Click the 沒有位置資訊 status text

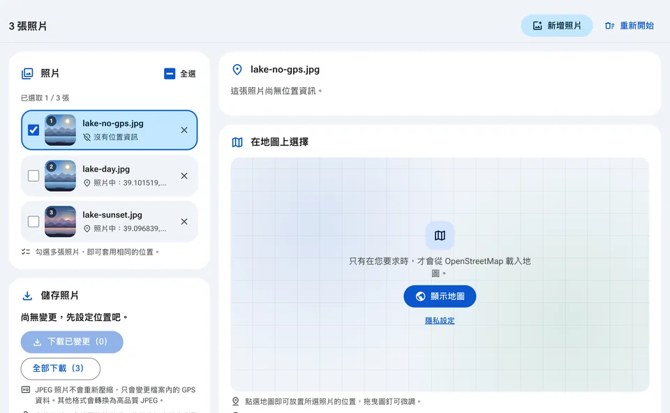[115, 137]
